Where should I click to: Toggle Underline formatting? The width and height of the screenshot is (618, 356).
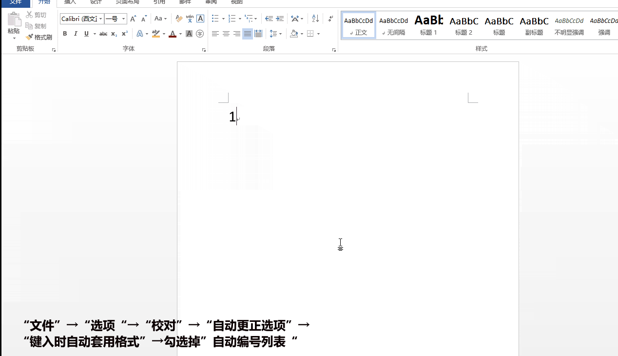click(x=86, y=34)
